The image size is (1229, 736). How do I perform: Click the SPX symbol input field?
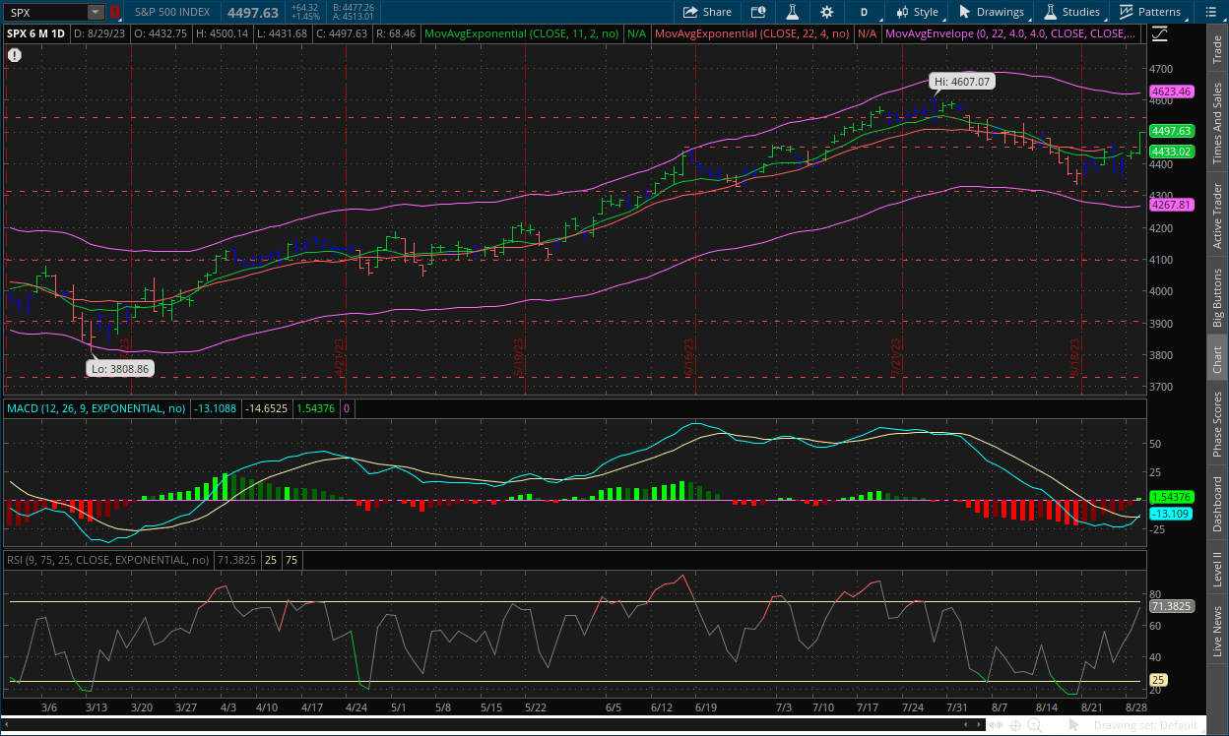pyautogui.click(x=45, y=12)
